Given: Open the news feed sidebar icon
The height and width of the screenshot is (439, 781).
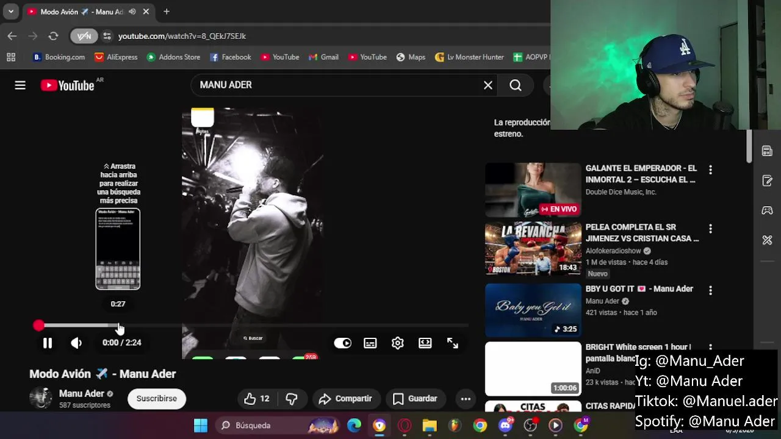Looking at the screenshot, I should coord(767,151).
